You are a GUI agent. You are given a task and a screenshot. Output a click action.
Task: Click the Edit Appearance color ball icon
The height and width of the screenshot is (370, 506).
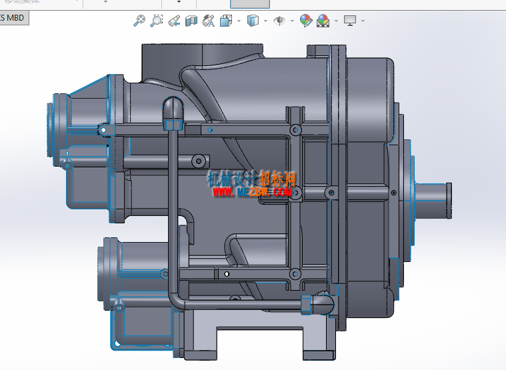pos(306,21)
